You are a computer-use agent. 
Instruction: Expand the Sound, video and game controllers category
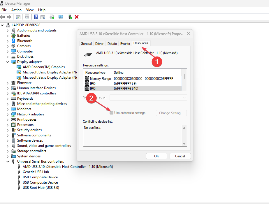[8, 146]
